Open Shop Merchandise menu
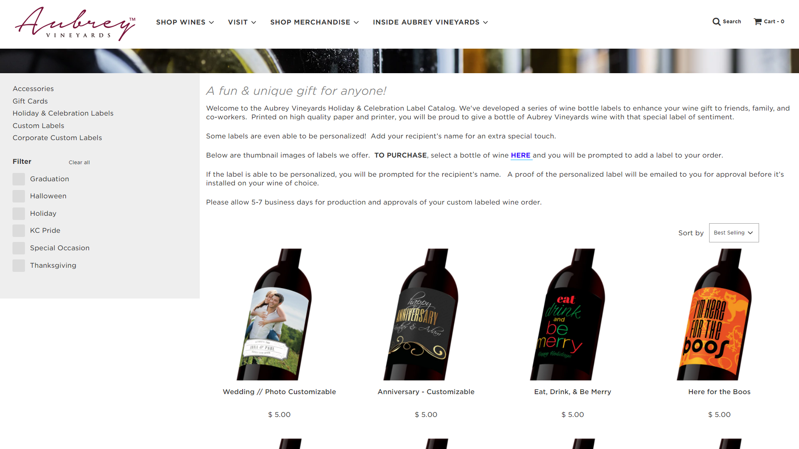Screen dimensions: 799x449 pos(314,22)
